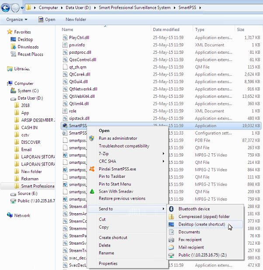Select System (C:) drive

click(28, 91)
